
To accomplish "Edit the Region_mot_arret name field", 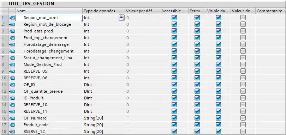I will 49,18.
